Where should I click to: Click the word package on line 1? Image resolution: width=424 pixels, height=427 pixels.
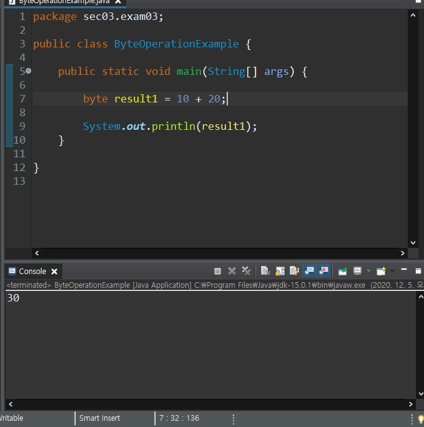[x=55, y=17]
